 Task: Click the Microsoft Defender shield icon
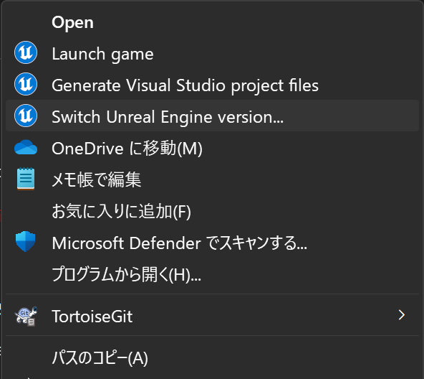click(26, 242)
